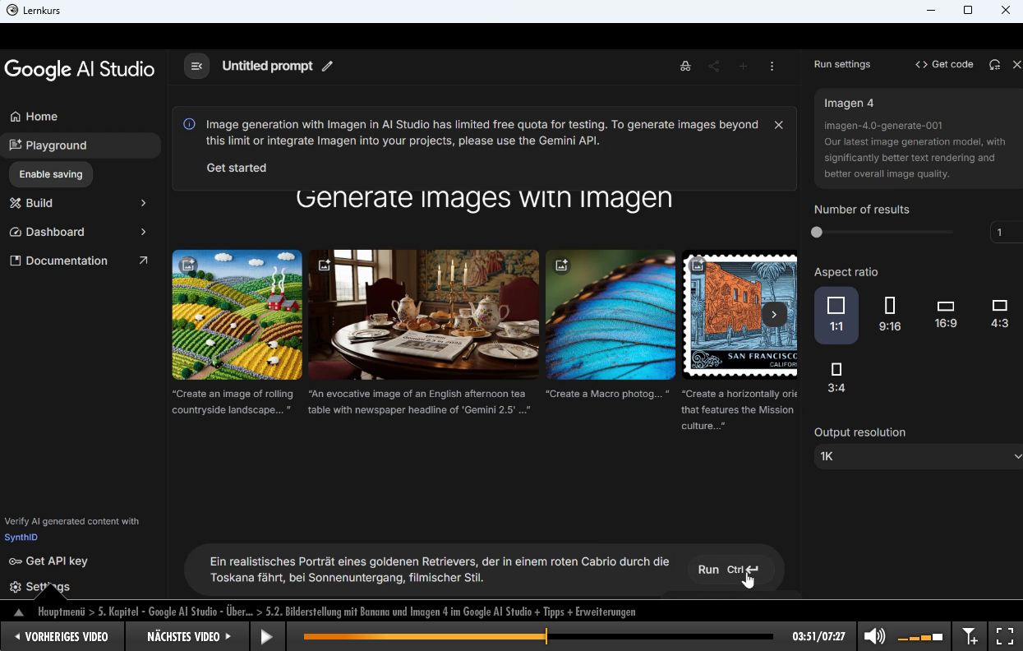Click the Get started link in banner
The height and width of the screenshot is (651, 1023).
coord(236,168)
